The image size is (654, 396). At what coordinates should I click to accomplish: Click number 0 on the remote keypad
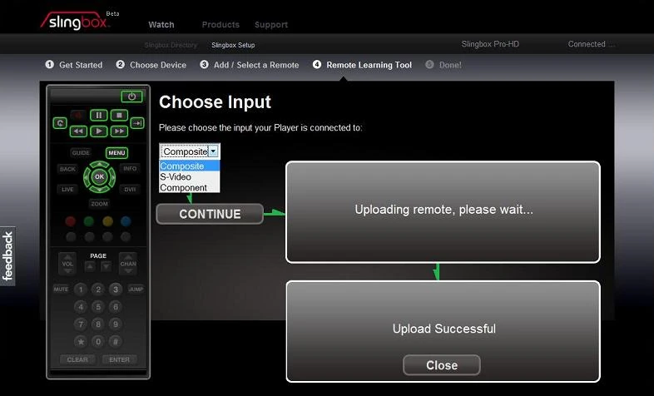(x=98, y=342)
